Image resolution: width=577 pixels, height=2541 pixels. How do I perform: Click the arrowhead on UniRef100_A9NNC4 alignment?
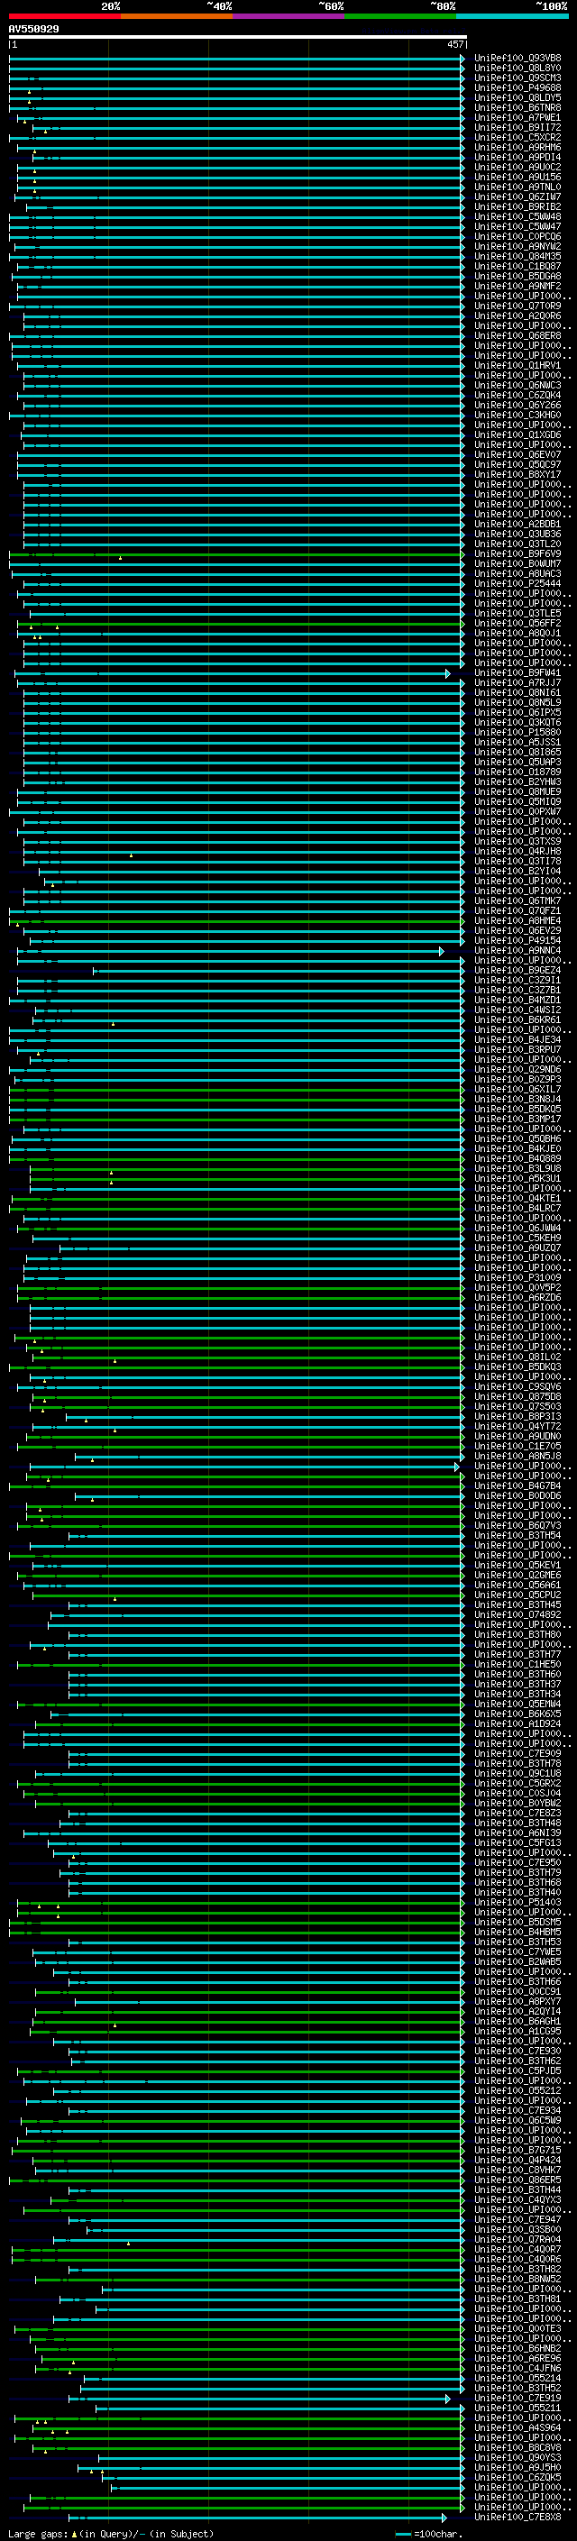coord(442,951)
